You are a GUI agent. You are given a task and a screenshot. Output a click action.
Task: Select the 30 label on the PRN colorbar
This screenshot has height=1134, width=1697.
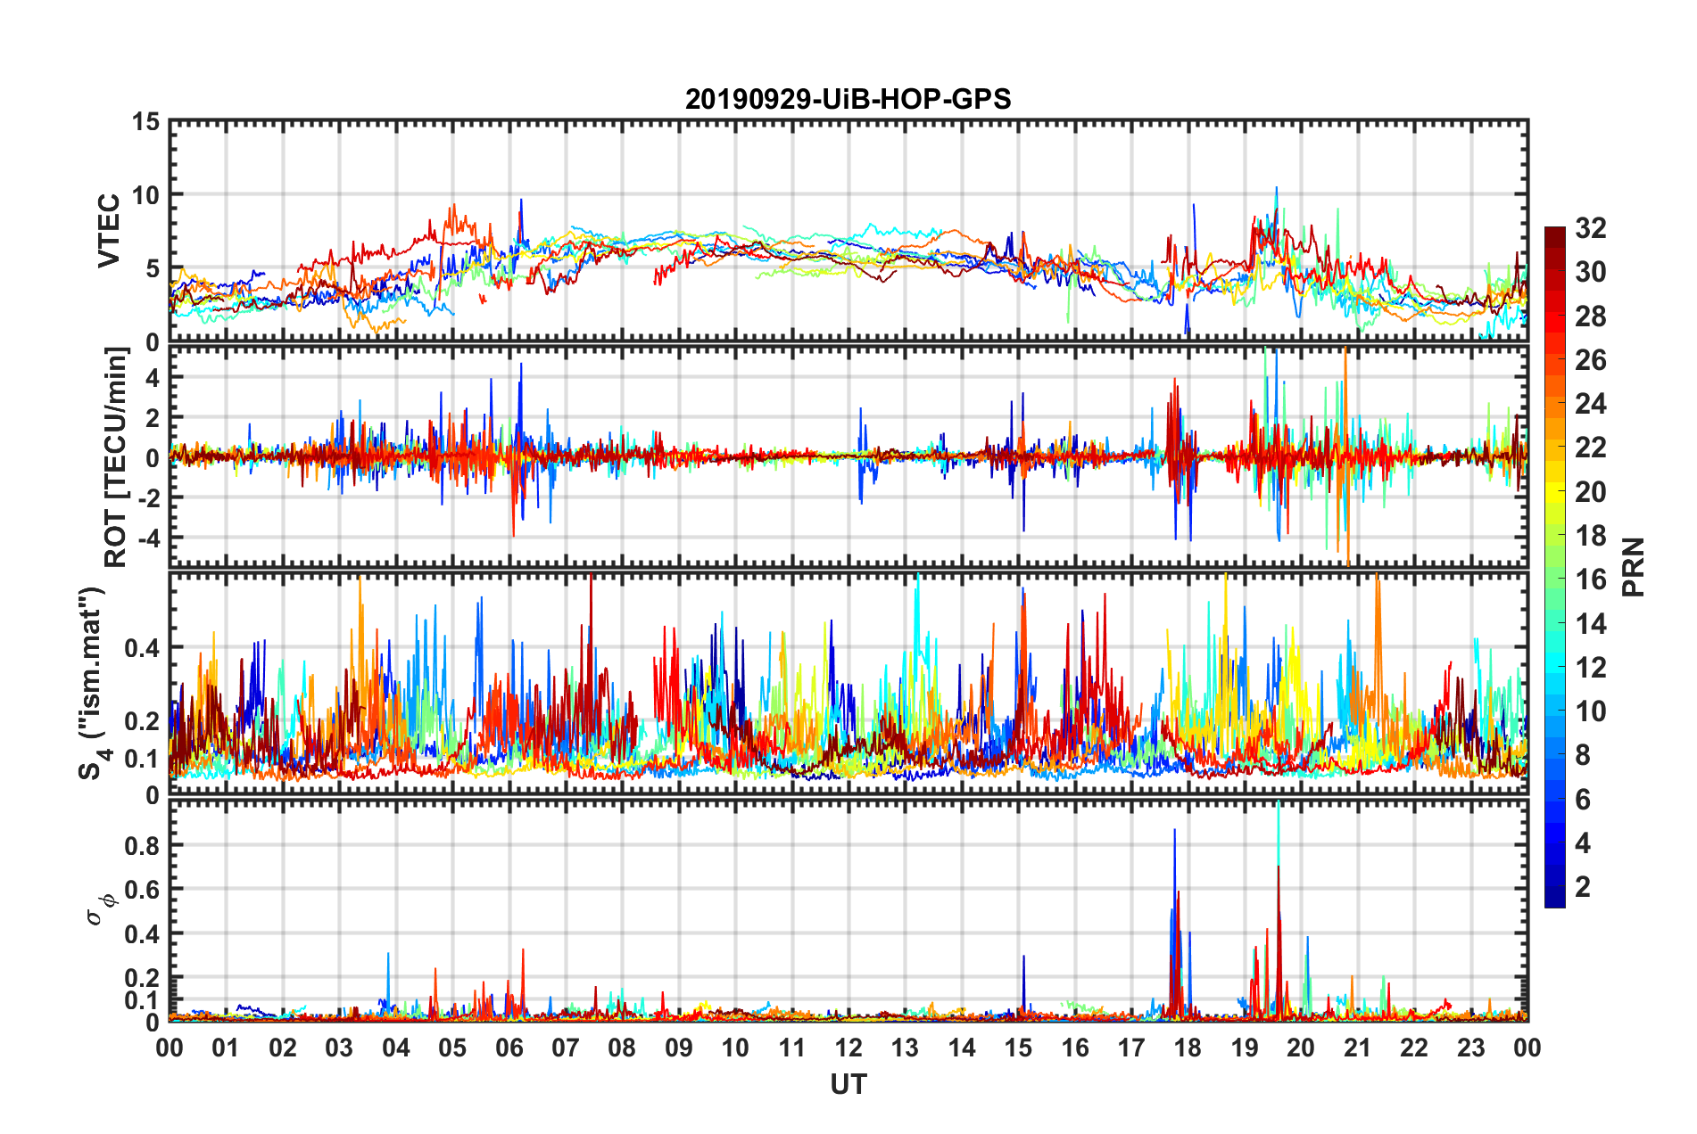[x=1591, y=272]
